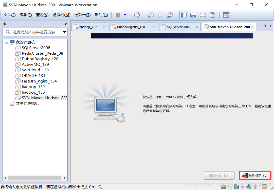Open the library search dropdown arrow
Image resolution: width=274 pixels, height=190 pixels.
(x=64, y=32)
